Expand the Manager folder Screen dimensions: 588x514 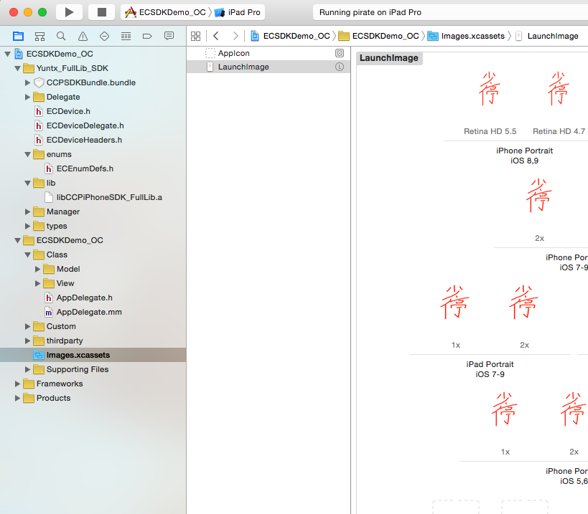[27, 211]
